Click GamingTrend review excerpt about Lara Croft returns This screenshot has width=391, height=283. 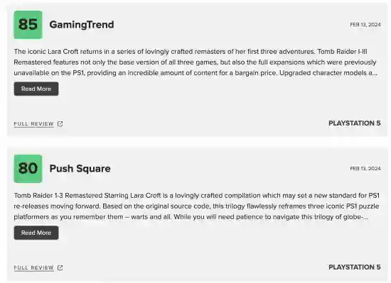[x=195, y=62]
